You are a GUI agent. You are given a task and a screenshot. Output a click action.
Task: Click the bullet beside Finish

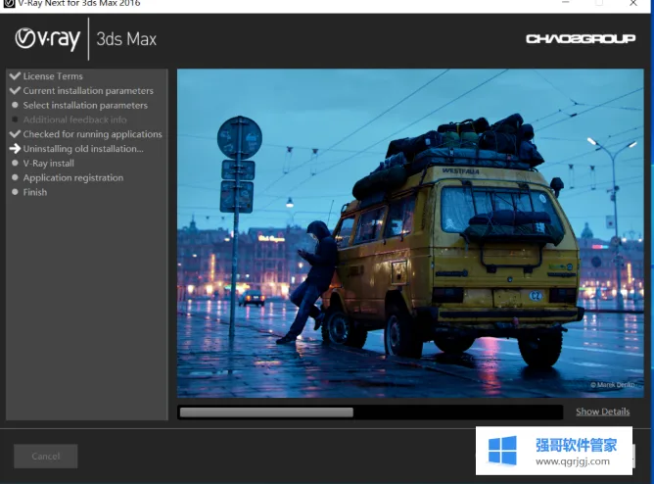15,192
